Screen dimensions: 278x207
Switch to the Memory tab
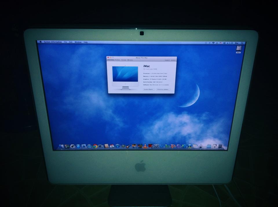click(130, 60)
